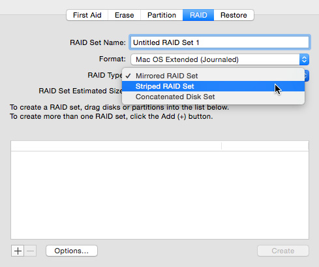Switch to the Restore tab

coord(234,15)
